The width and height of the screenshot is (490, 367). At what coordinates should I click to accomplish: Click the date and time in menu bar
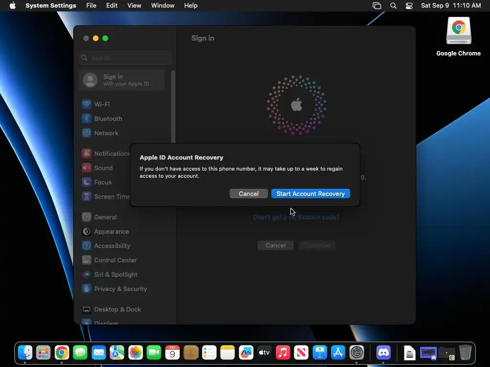click(x=451, y=5)
